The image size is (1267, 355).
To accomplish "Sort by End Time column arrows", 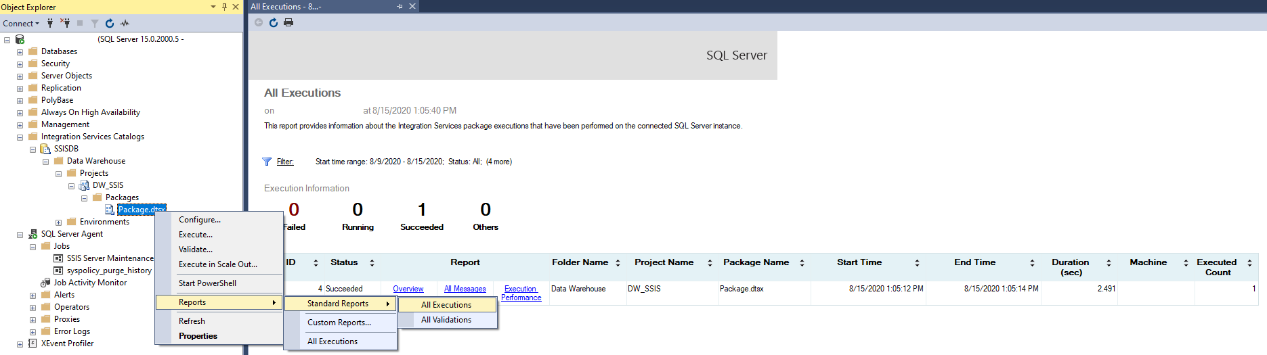I will click(1032, 262).
